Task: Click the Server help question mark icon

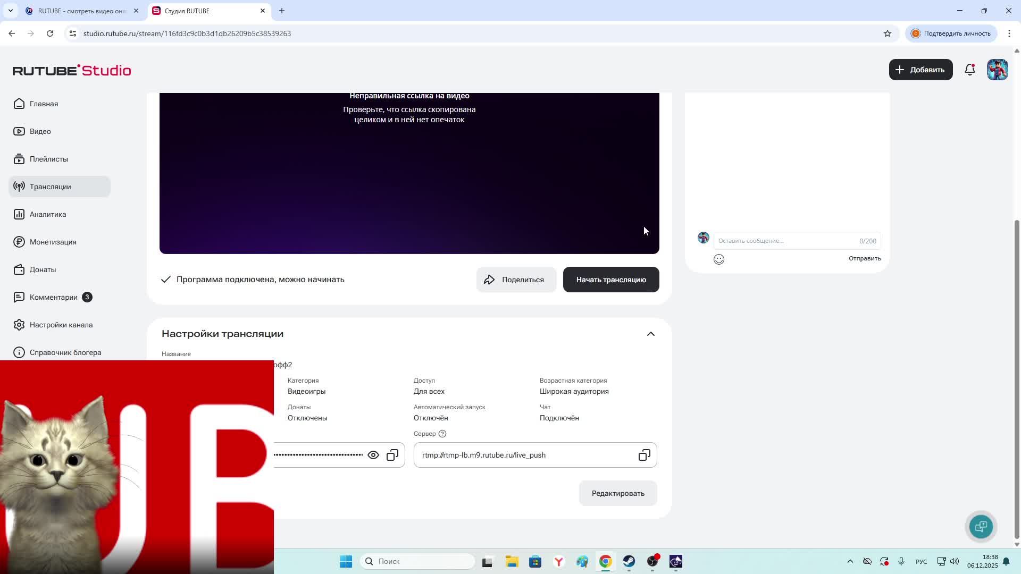Action: pyautogui.click(x=442, y=434)
